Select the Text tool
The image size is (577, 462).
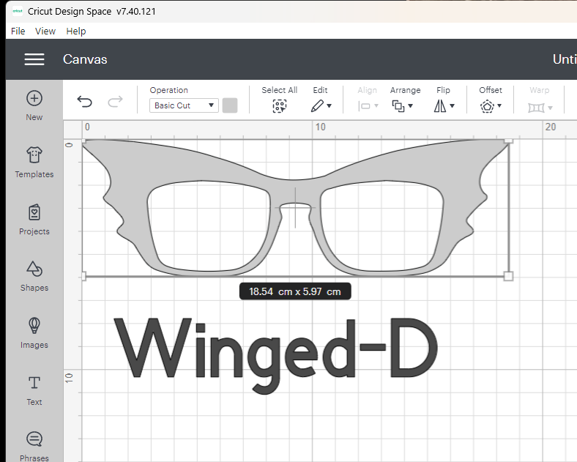coord(34,390)
